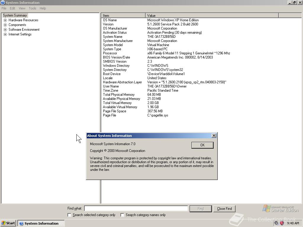
Task: Click the red security shield tray icon
Action: [282, 223]
